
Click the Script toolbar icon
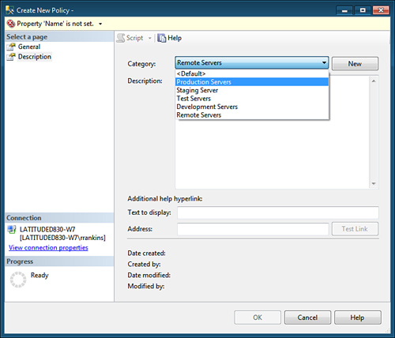click(x=121, y=38)
